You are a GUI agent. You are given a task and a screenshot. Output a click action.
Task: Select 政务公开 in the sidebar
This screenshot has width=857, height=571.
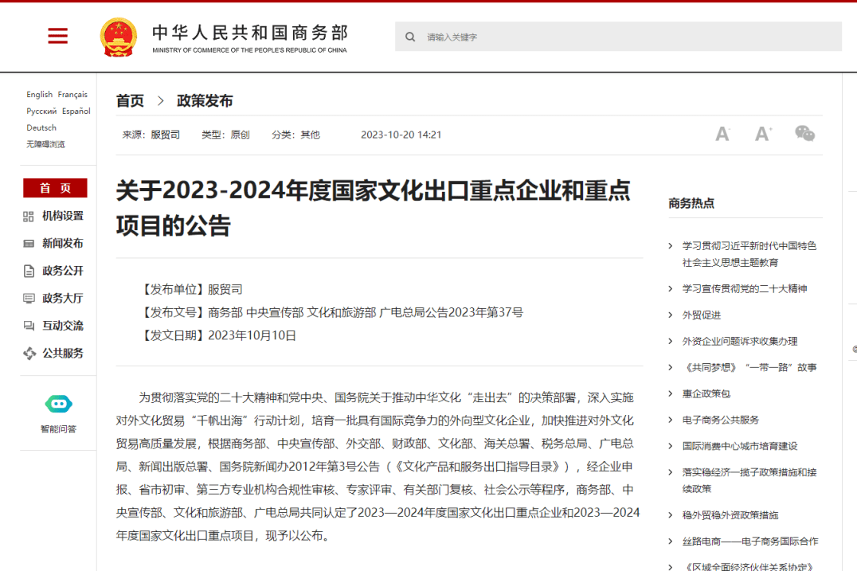(62, 271)
